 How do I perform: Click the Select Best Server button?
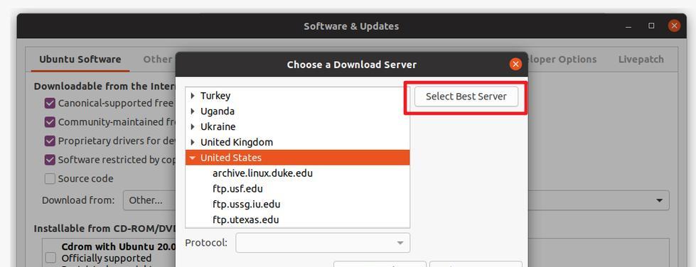pyautogui.click(x=466, y=97)
